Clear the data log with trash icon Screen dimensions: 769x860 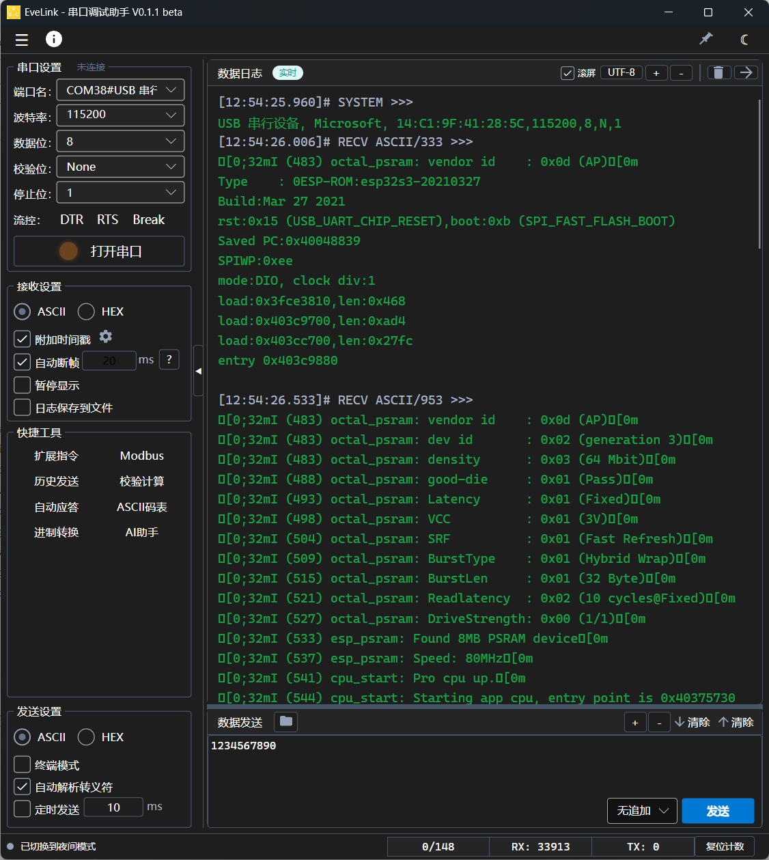[718, 72]
